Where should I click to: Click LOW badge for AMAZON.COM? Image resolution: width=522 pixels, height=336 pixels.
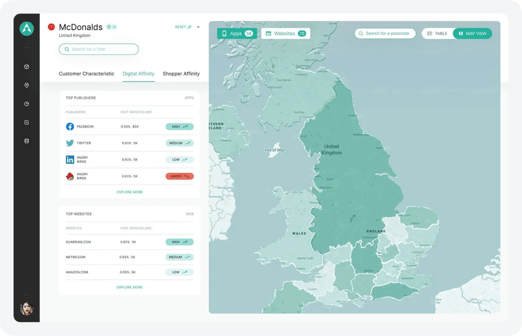[x=180, y=272]
